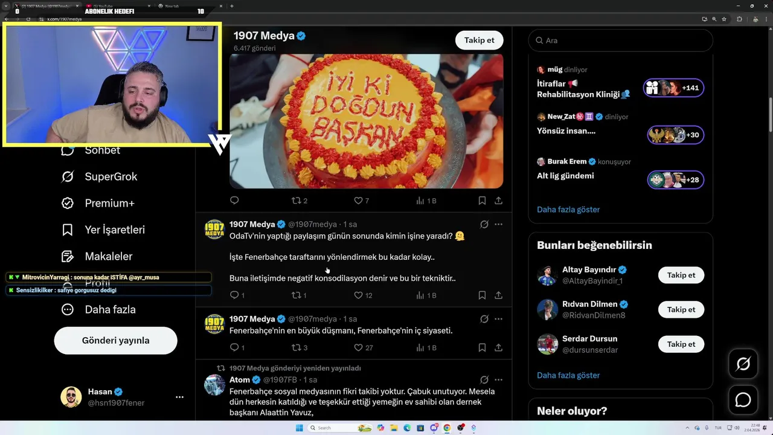Bookmark the OdaTv post
The image size is (773, 435).
(x=482, y=295)
